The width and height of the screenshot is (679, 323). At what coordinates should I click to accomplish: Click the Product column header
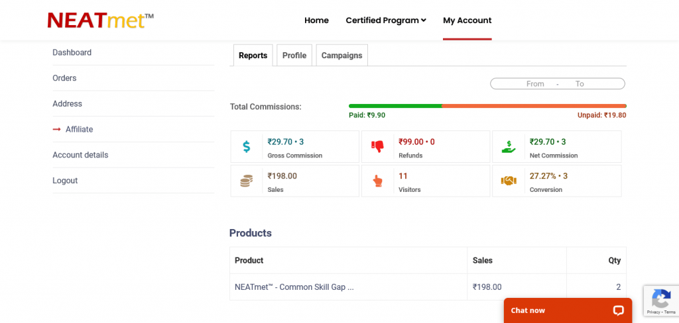click(249, 260)
